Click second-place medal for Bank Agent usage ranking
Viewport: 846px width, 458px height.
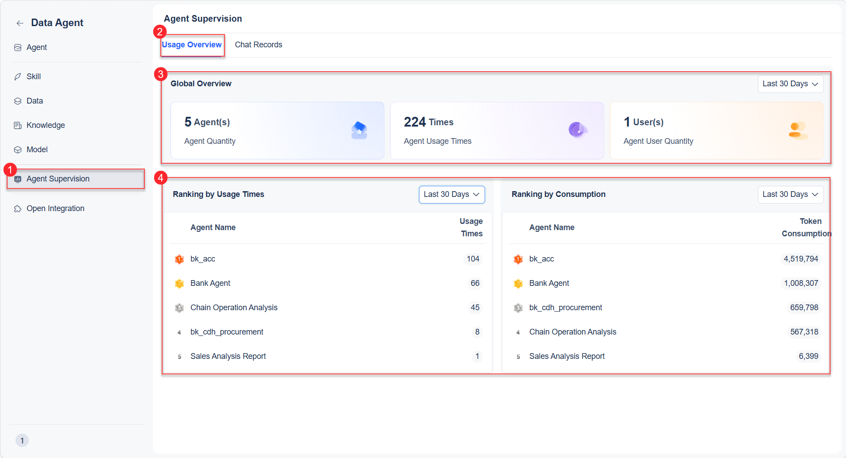[179, 284]
